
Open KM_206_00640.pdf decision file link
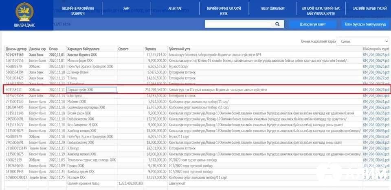point(376,154)
